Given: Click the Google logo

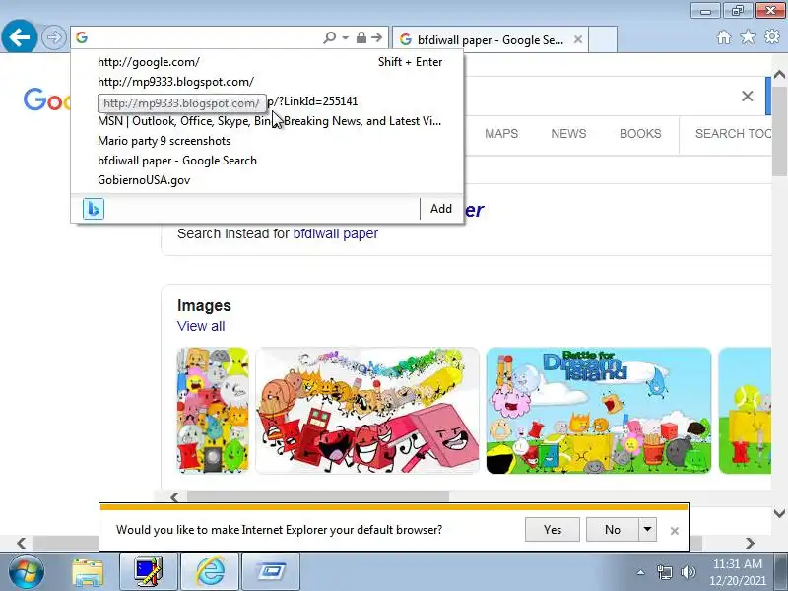Looking at the screenshot, I should point(47,99).
